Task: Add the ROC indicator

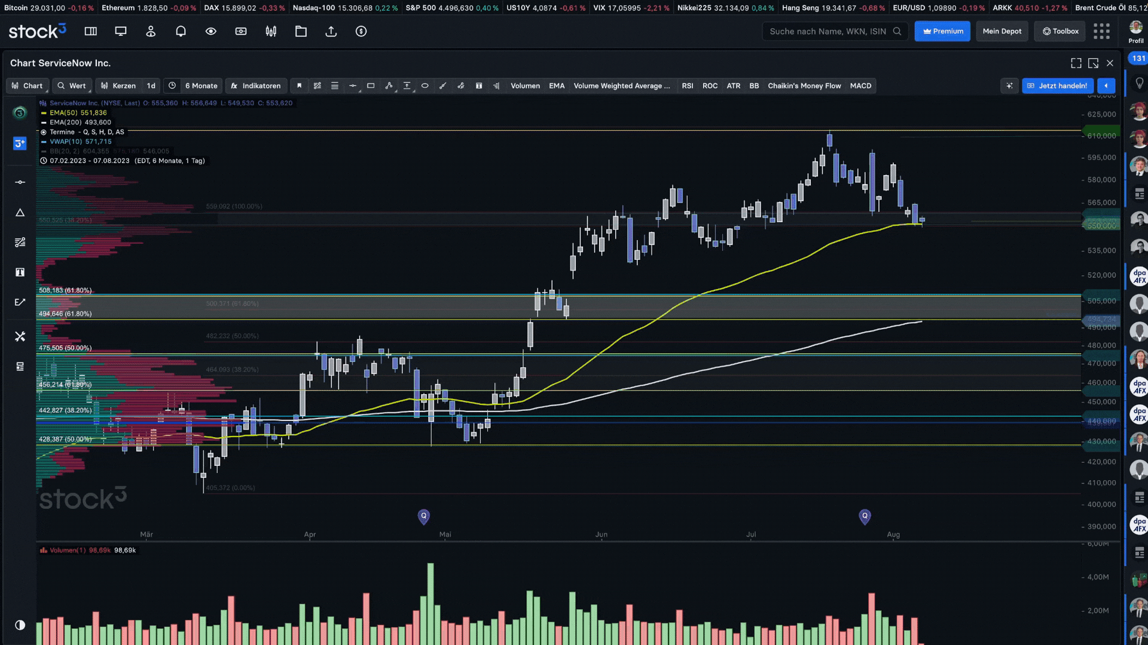Action: click(710, 85)
